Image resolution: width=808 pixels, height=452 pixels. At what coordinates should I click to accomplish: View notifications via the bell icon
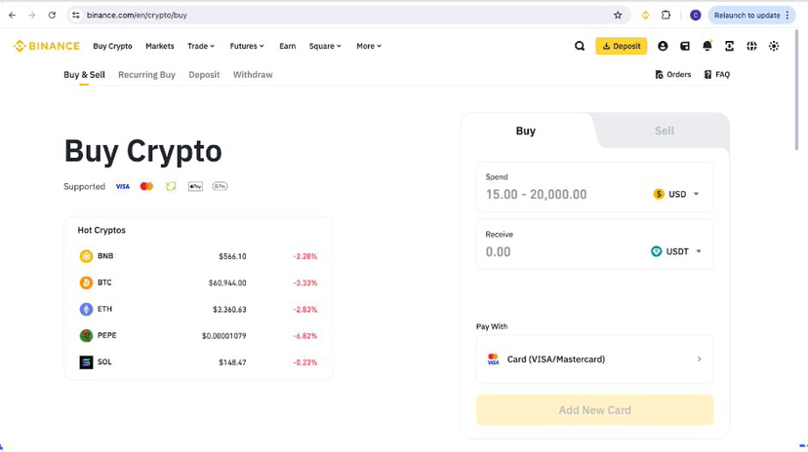(x=707, y=46)
